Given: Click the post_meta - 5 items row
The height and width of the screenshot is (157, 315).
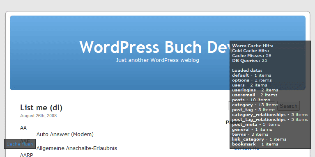Looking at the screenshot, I should 256,125.
